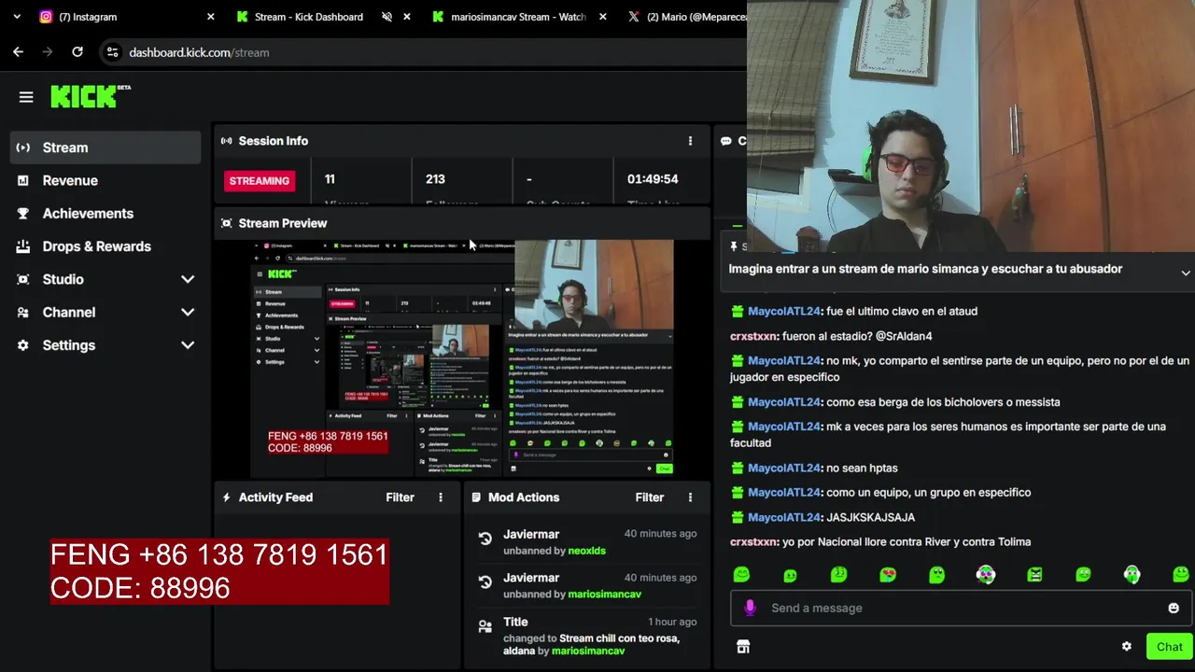Click mariosimancav under Javiermar unbanned entry
The height and width of the screenshot is (672, 1195).
pos(603,595)
